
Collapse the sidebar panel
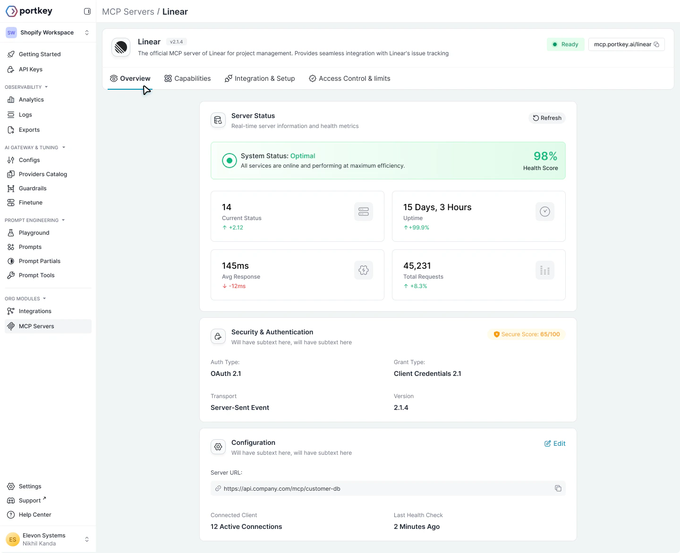pyautogui.click(x=87, y=11)
